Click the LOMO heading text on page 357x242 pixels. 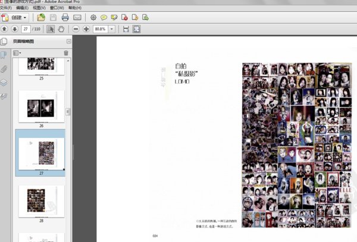[x=182, y=81]
